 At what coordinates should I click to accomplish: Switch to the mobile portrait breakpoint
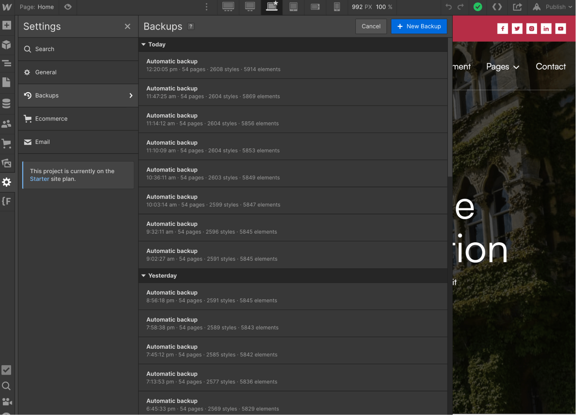[x=337, y=7]
